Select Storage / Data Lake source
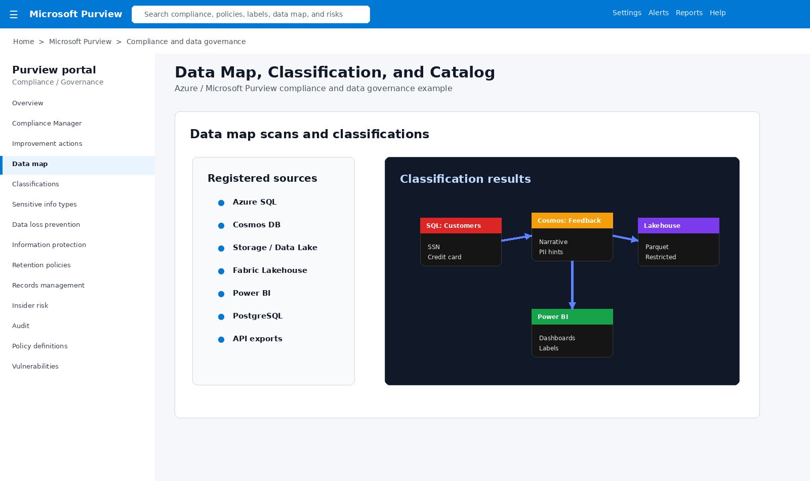Image resolution: width=810 pixels, height=481 pixels. coord(275,248)
